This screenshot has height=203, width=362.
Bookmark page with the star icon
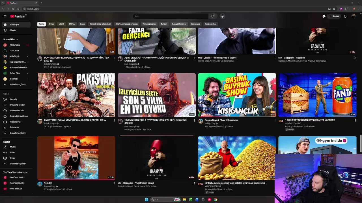coord(334,9)
